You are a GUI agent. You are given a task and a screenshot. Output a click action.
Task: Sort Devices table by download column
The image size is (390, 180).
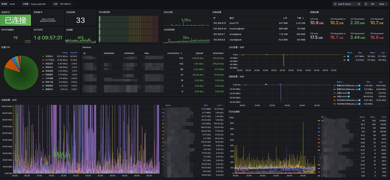coord(218,53)
